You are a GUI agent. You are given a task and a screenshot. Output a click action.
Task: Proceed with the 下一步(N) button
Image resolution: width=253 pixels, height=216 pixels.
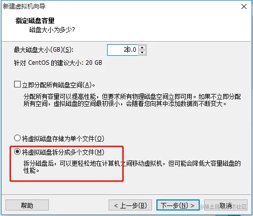[178, 205]
